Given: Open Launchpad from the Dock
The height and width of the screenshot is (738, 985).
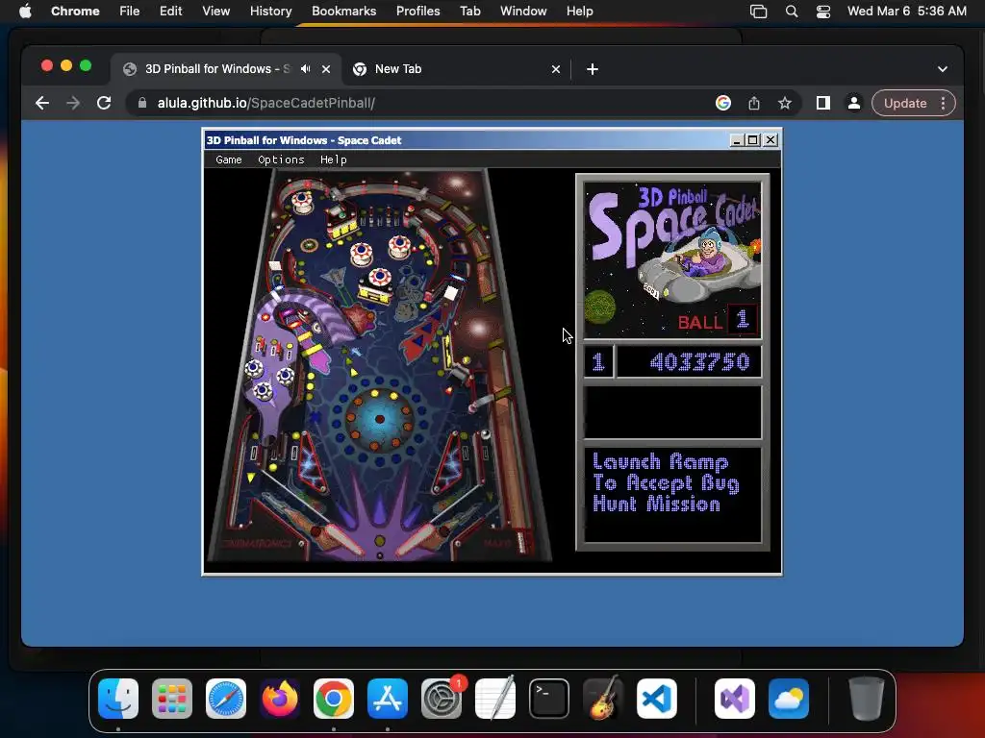Looking at the screenshot, I should 172,699.
